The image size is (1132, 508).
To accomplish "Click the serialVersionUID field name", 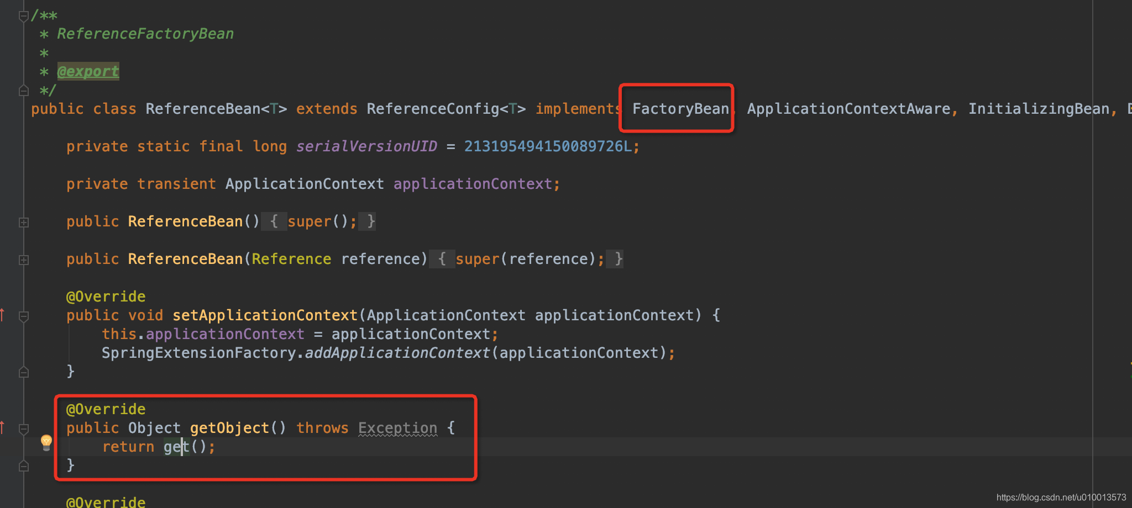I will [x=366, y=146].
